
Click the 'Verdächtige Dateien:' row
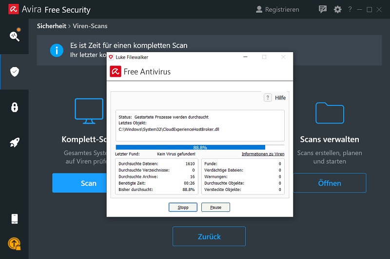pyautogui.click(x=243, y=170)
